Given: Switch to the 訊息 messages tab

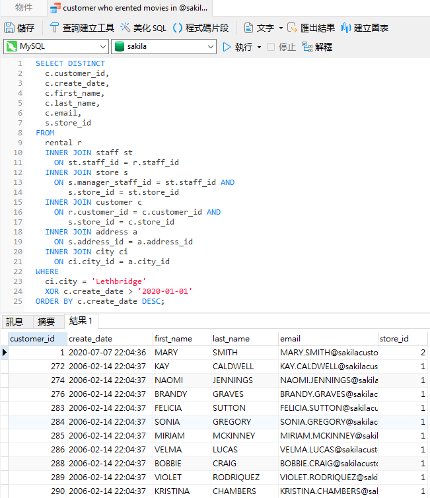Looking at the screenshot, I should pyautogui.click(x=15, y=322).
